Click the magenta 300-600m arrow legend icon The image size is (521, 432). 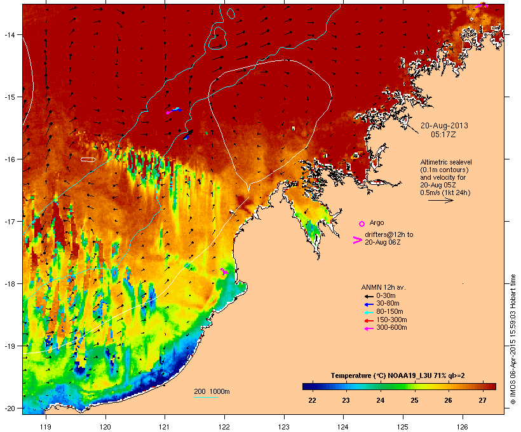point(369,328)
